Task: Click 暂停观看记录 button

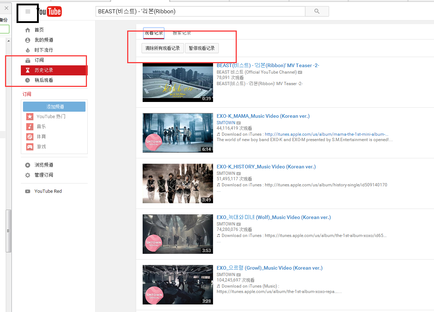Action: coord(202,48)
